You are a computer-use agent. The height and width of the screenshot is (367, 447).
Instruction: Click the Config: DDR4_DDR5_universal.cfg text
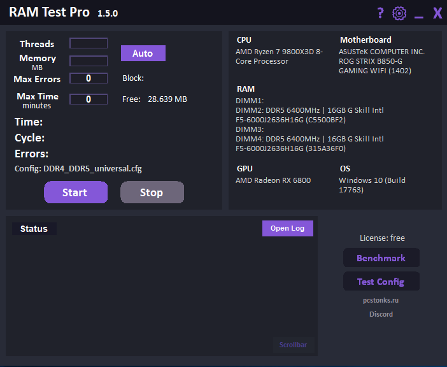78,169
